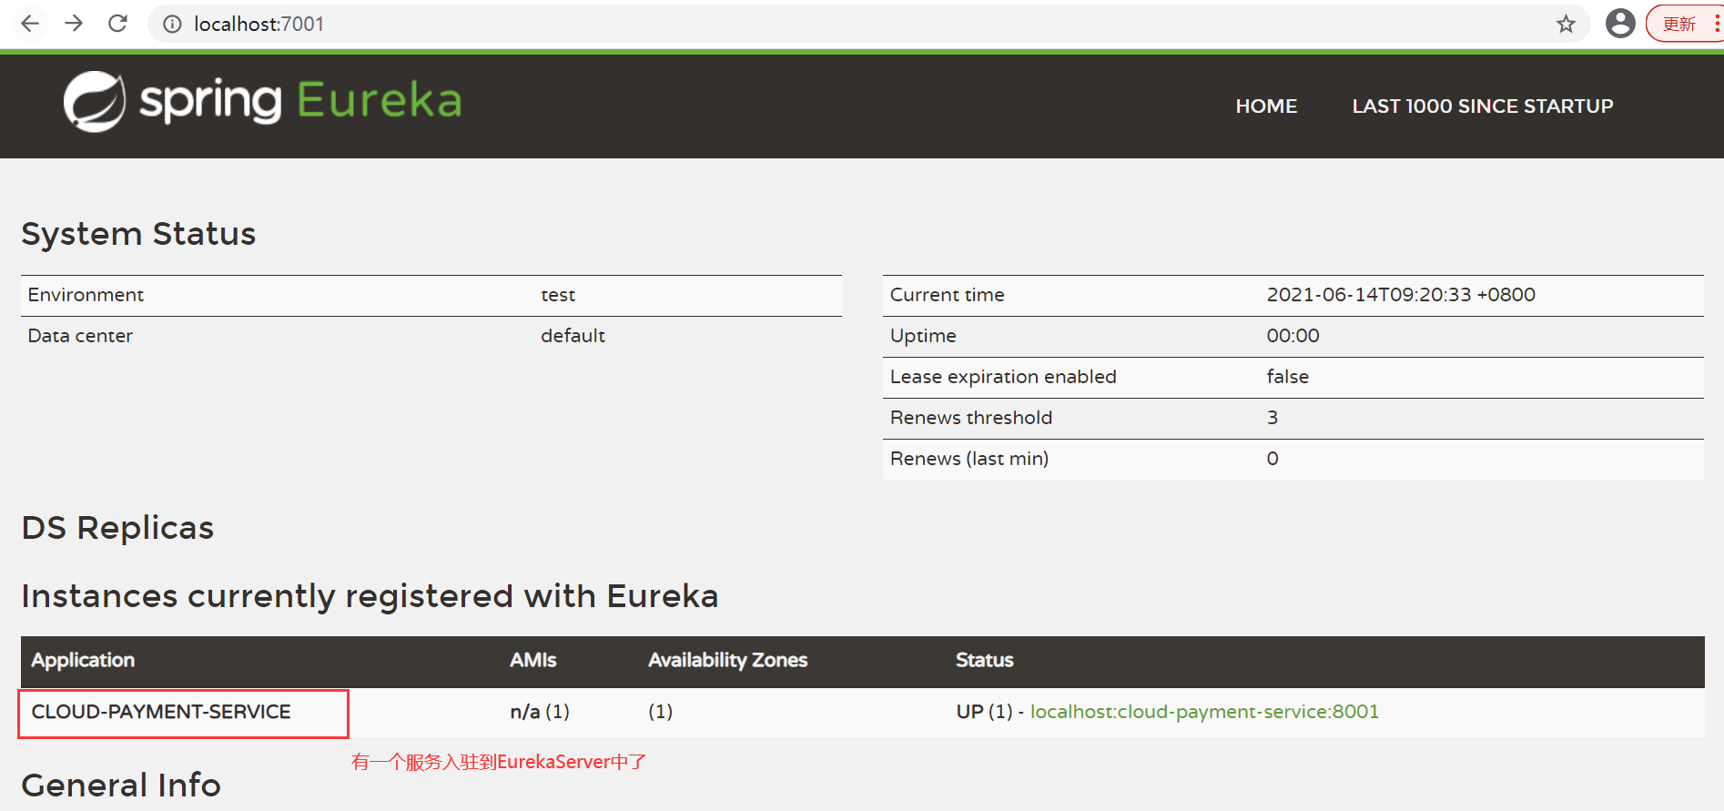Viewport: 1724px width, 811px height.
Task: Select the Uptime value 00:00
Action: click(x=1293, y=336)
